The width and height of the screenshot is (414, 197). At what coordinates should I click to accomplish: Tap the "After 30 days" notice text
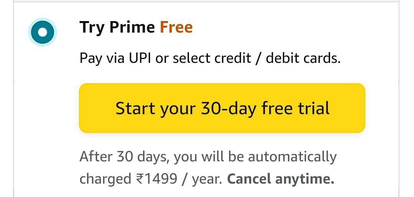tap(120, 157)
